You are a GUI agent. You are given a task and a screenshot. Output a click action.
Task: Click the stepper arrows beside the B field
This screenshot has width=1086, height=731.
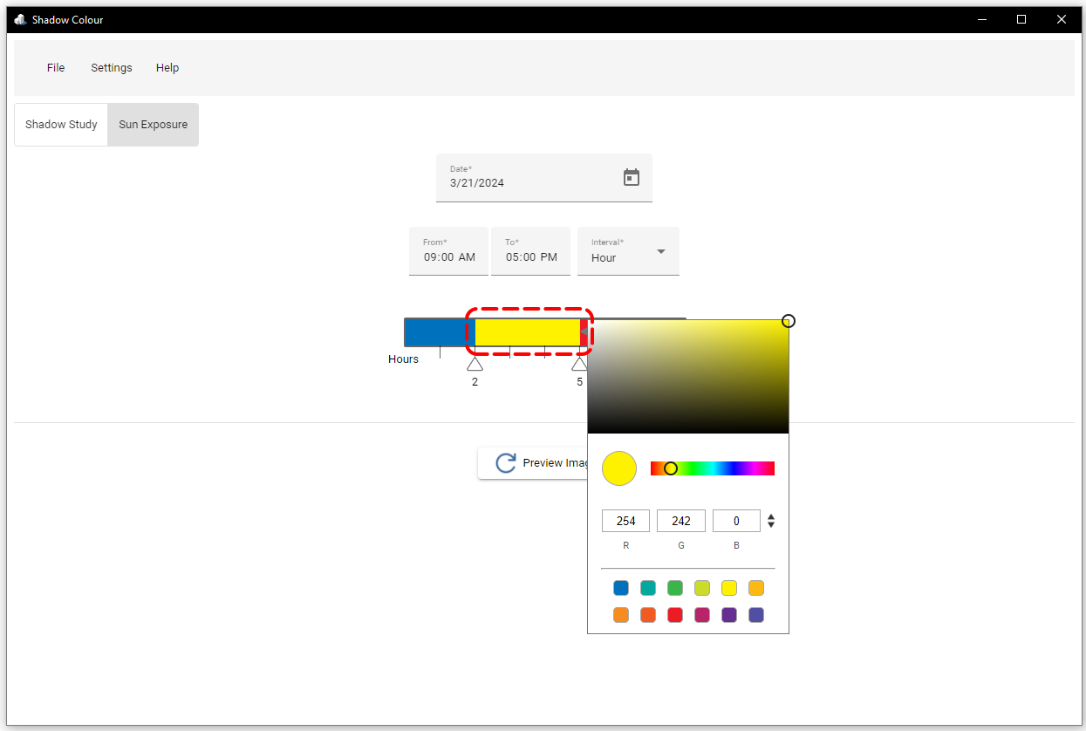(x=771, y=521)
